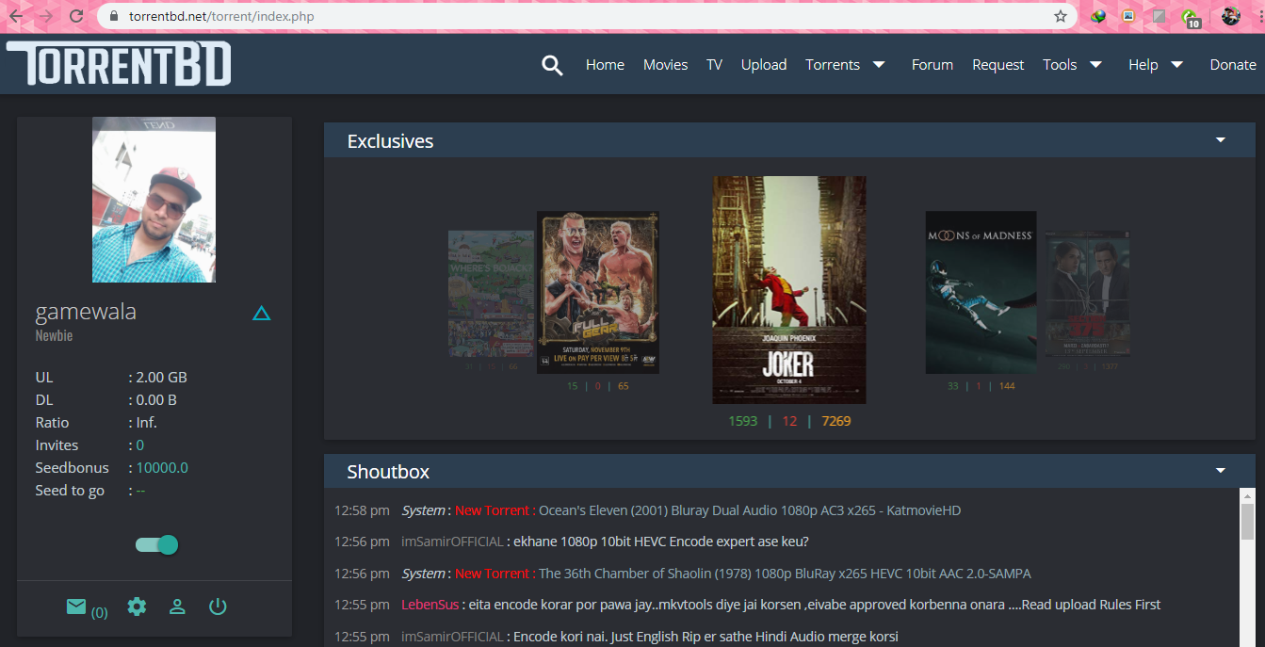Collapse the Exclusives section
This screenshot has height=647, width=1265.
(1221, 140)
